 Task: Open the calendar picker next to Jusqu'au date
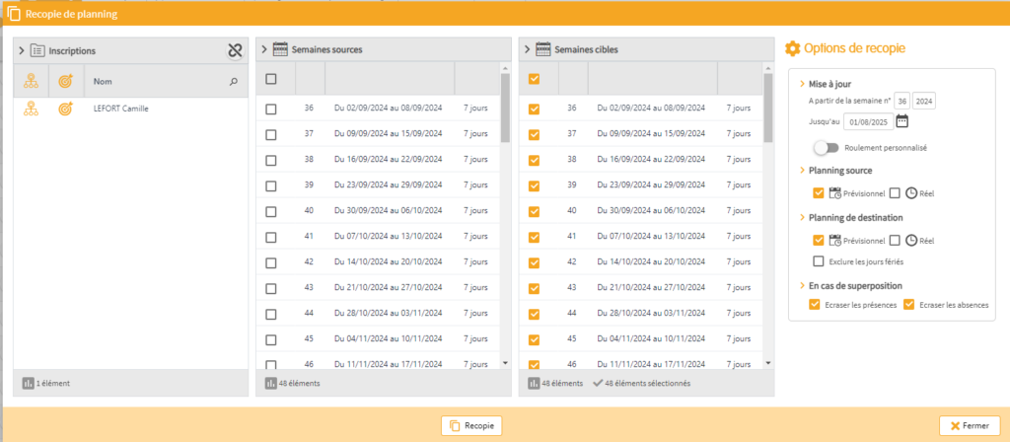click(902, 121)
